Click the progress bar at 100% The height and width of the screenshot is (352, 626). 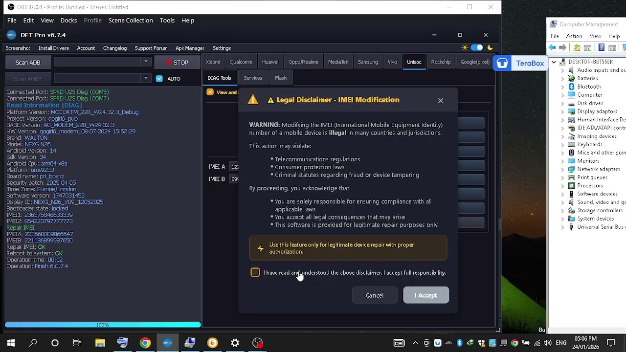103,325
